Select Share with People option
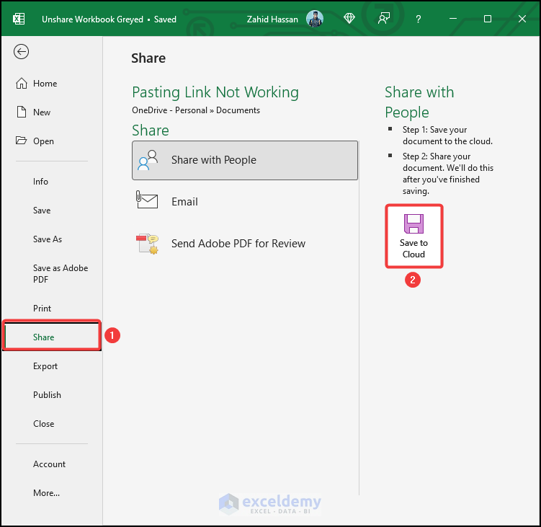 tap(245, 160)
